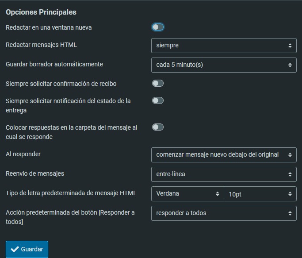Enable 'Siempre solicitar confirmación de recibo' switch

(158, 83)
